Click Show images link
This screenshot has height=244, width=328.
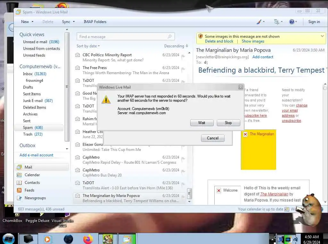[x=253, y=41]
